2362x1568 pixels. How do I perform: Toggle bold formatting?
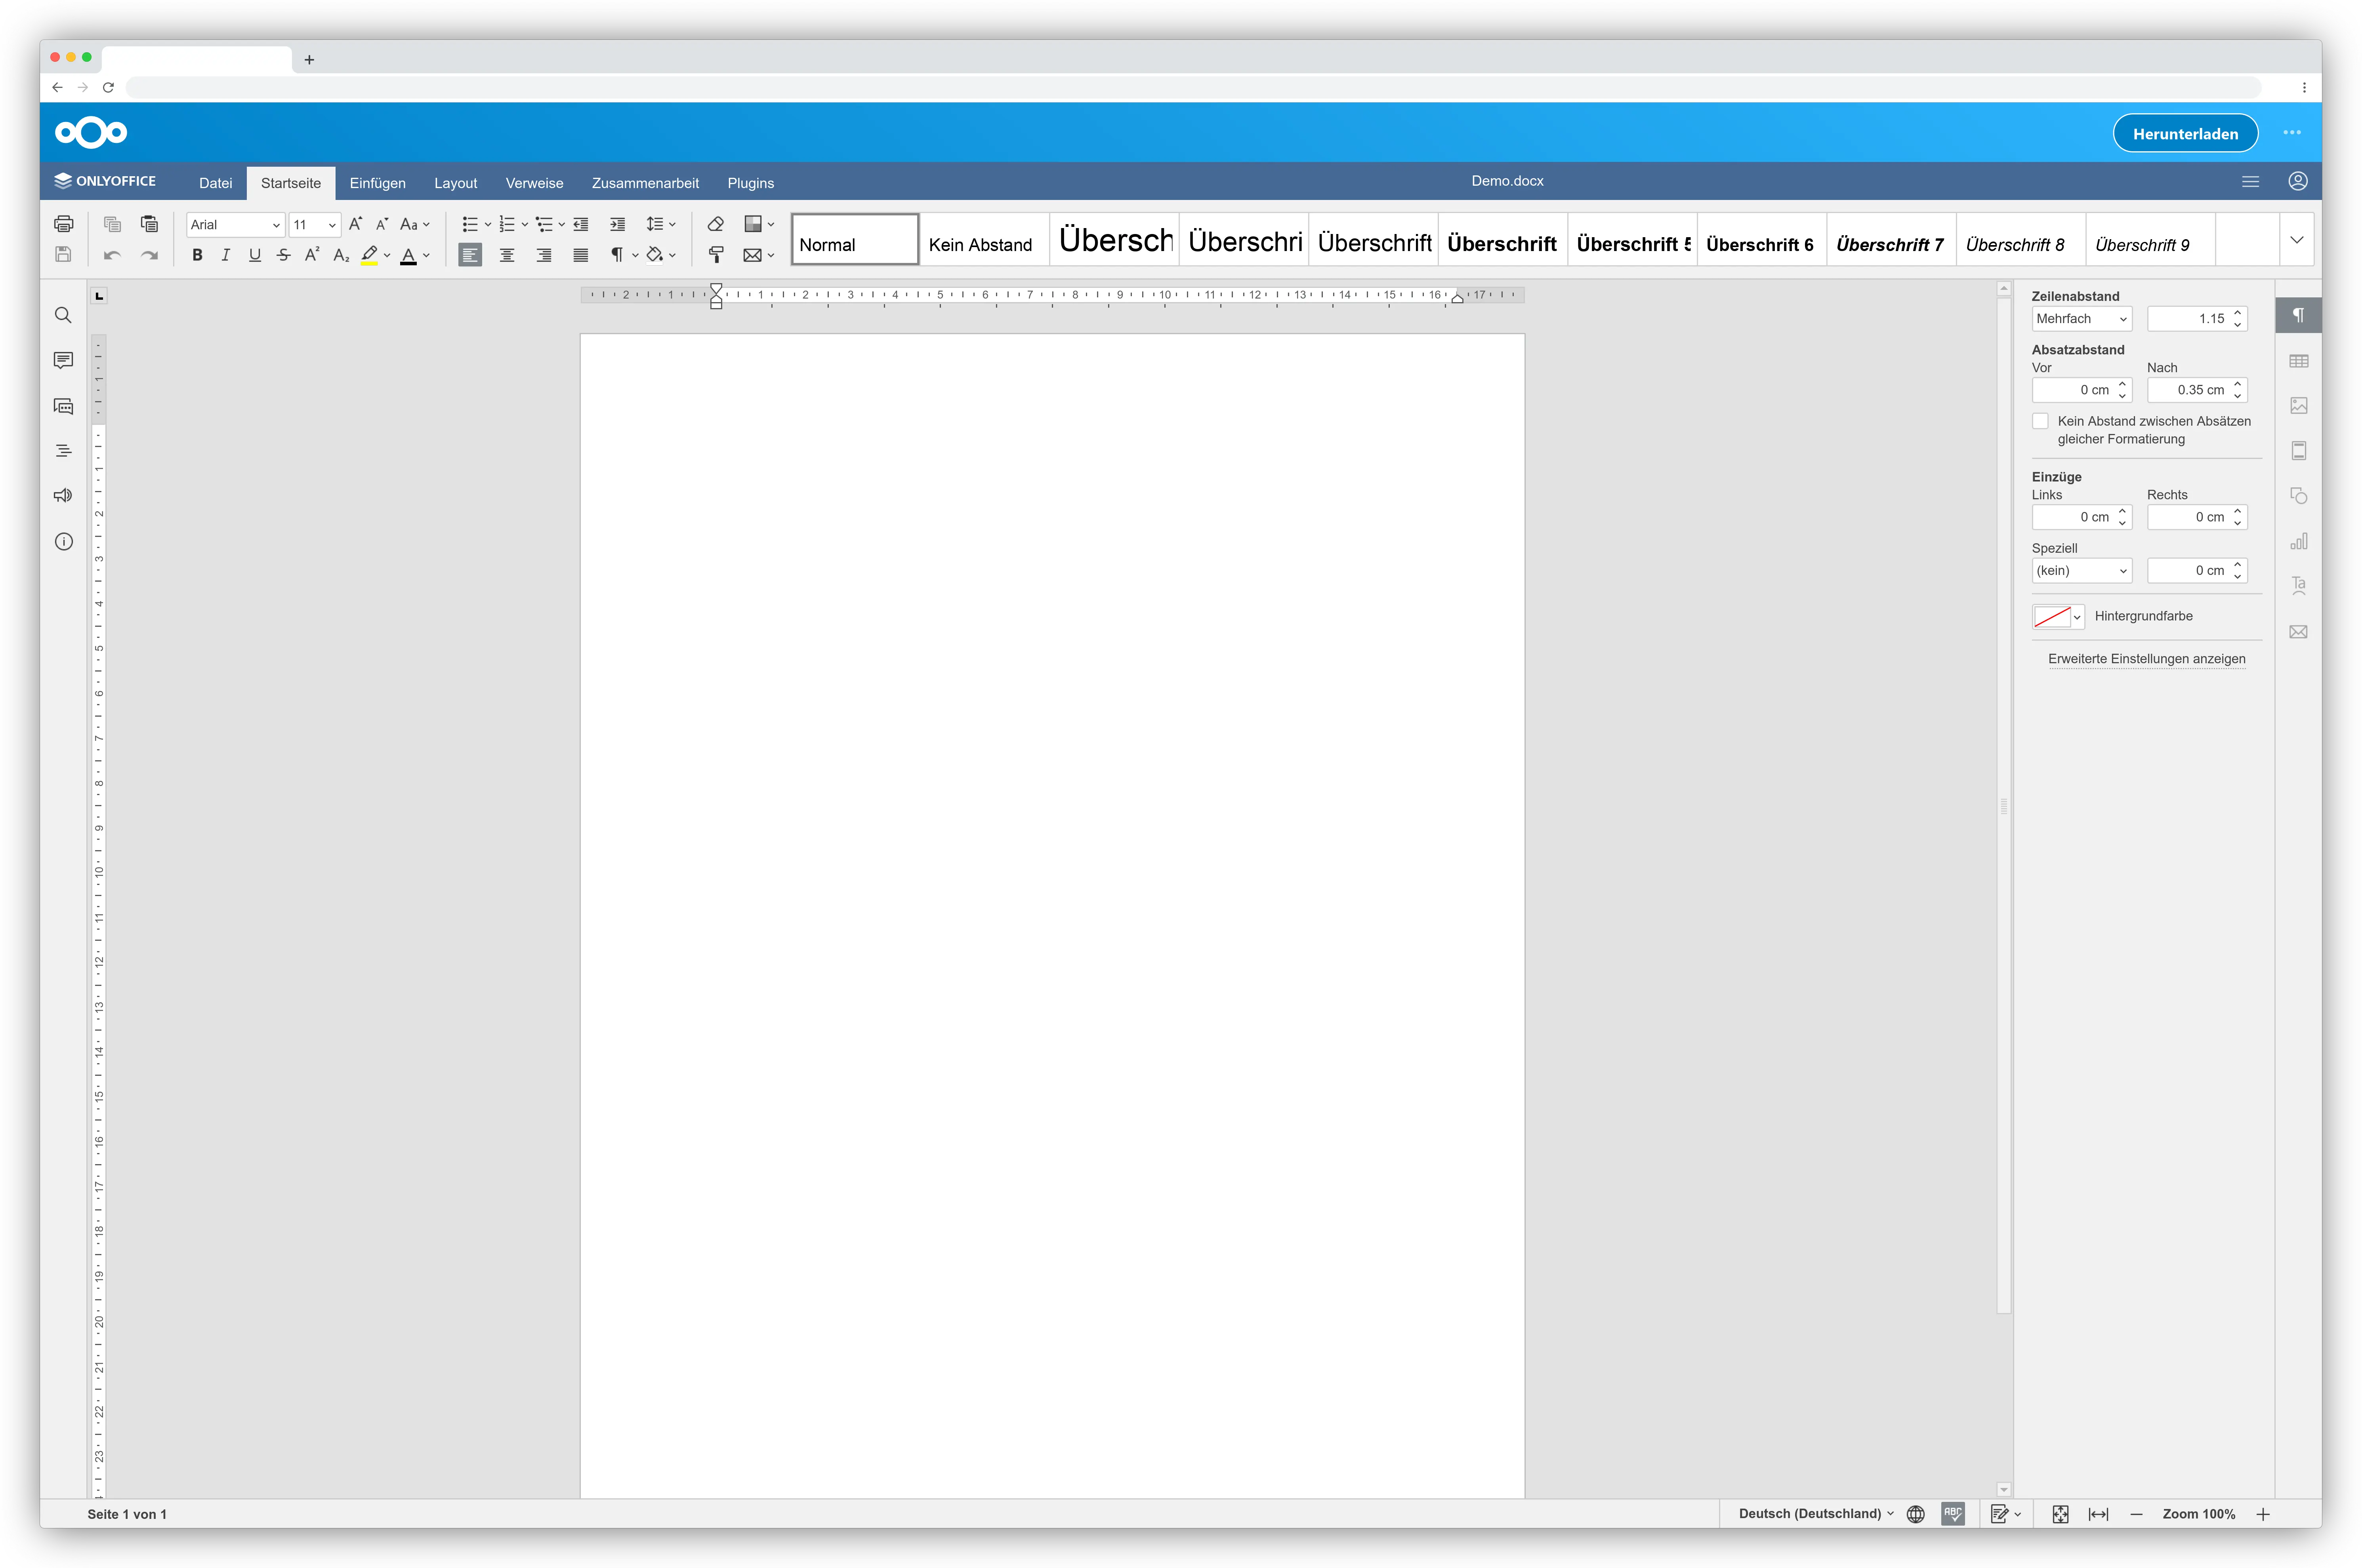coord(197,255)
